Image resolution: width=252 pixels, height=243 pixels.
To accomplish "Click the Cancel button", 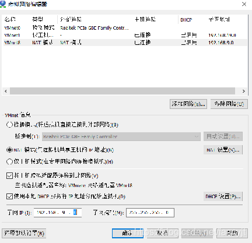I will click(x=163, y=233).
